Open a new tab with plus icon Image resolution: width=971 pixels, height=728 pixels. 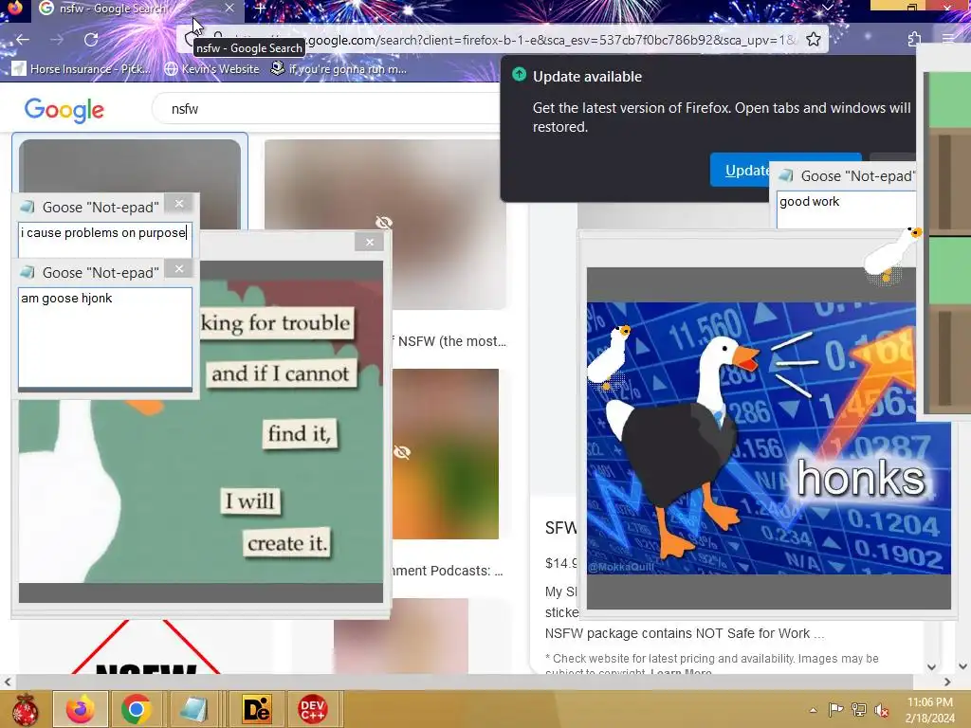pyautogui.click(x=260, y=9)
